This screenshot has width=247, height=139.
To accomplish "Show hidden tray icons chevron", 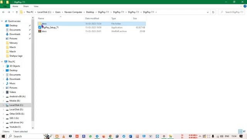I will click(200, 136).
